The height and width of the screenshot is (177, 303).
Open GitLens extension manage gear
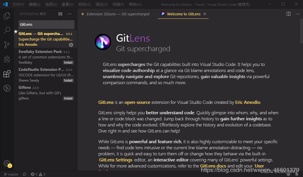click(x=71, y=45)
